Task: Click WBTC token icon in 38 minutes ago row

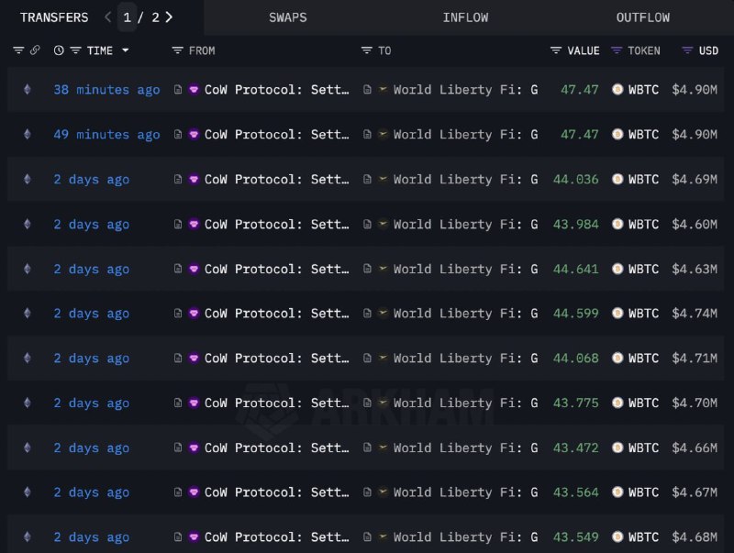Action: click(617, 89)
